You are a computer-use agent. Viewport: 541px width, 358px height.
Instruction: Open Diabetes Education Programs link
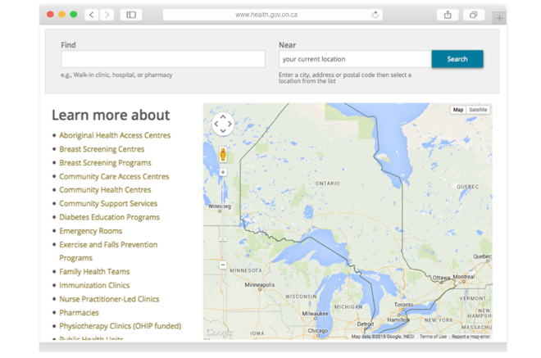coord(109,217)
